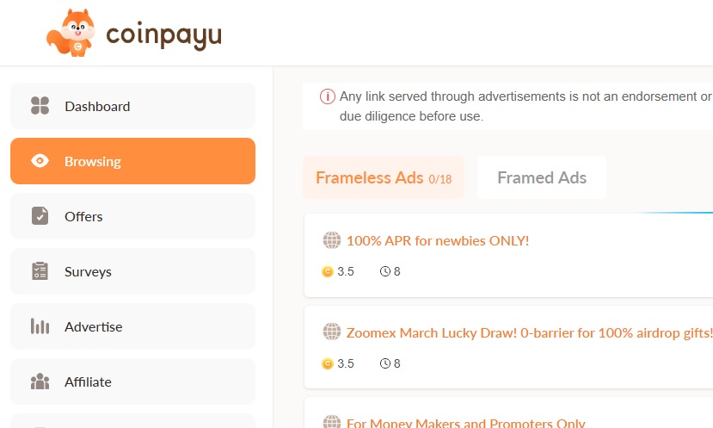
Task: Open the '100% APR for newbies ONLY!' ad
Action: (438, 240)
